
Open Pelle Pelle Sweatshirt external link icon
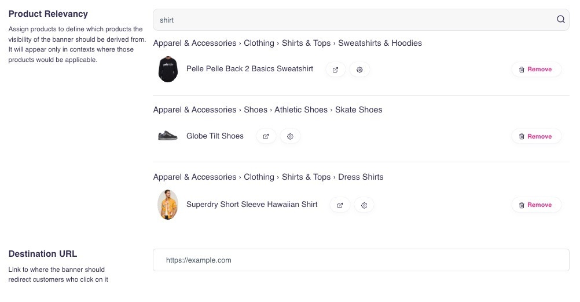click(336, 70)
